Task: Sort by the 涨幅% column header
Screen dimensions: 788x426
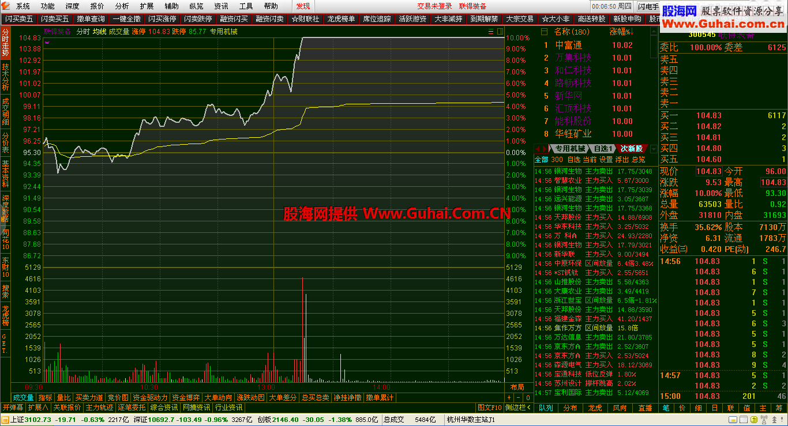Action: click(621, 31)
